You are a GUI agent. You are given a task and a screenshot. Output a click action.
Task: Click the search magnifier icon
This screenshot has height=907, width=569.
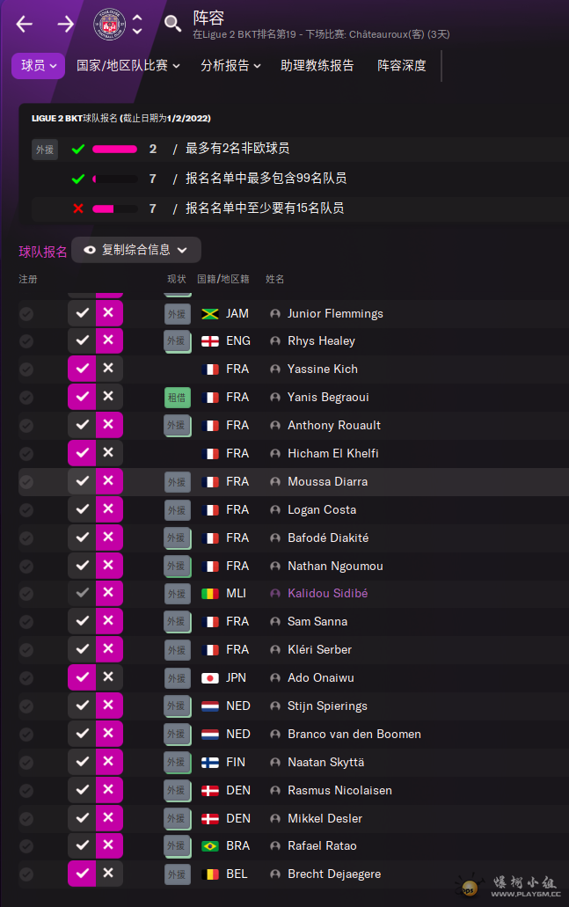tap(172, 24)
